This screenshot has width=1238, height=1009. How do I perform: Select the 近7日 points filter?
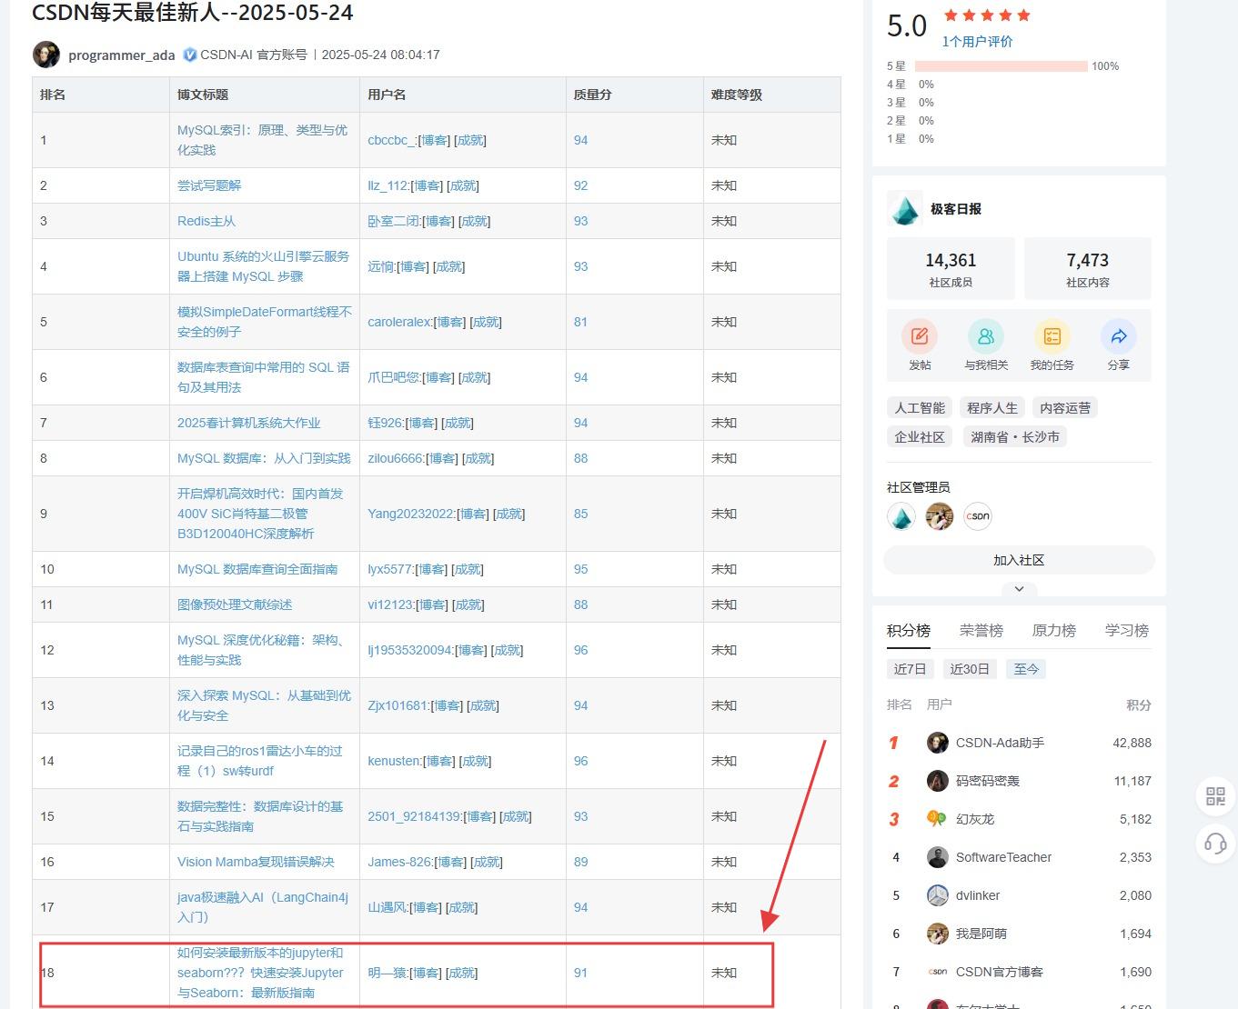(x=911, y=668)
